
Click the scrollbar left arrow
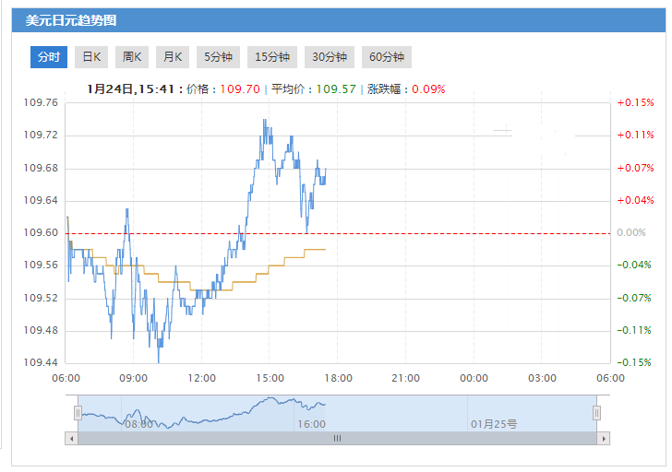(71, 439)
